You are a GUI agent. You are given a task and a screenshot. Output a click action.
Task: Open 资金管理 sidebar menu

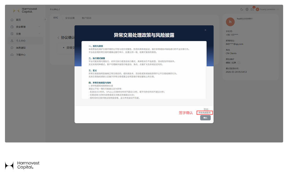(x=25, y=27)
